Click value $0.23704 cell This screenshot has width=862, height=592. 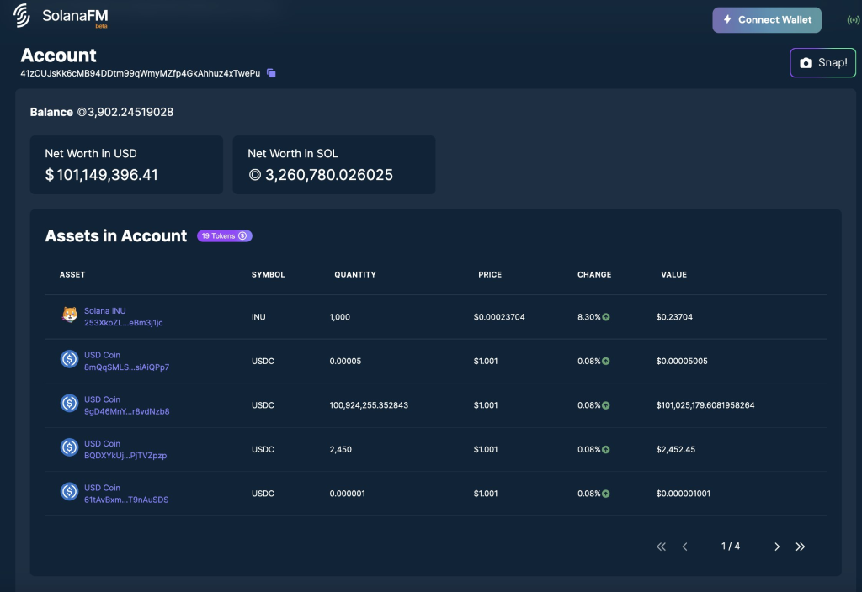674,317
